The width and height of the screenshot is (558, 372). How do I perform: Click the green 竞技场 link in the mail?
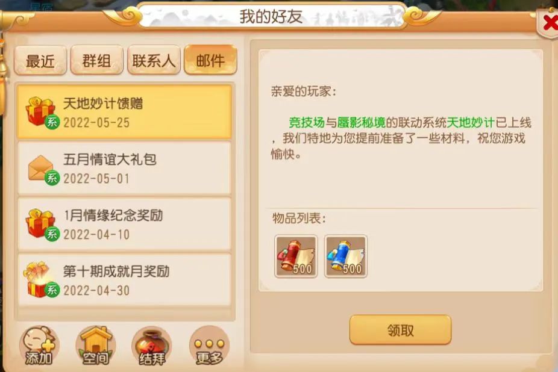click(306, 123)
